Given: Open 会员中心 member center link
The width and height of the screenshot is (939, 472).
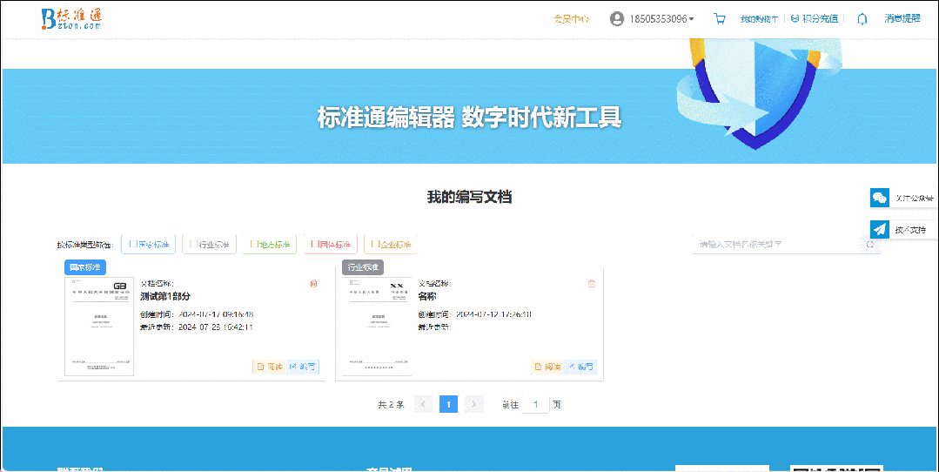Looking at the screenshot, I should click(571, 19).
